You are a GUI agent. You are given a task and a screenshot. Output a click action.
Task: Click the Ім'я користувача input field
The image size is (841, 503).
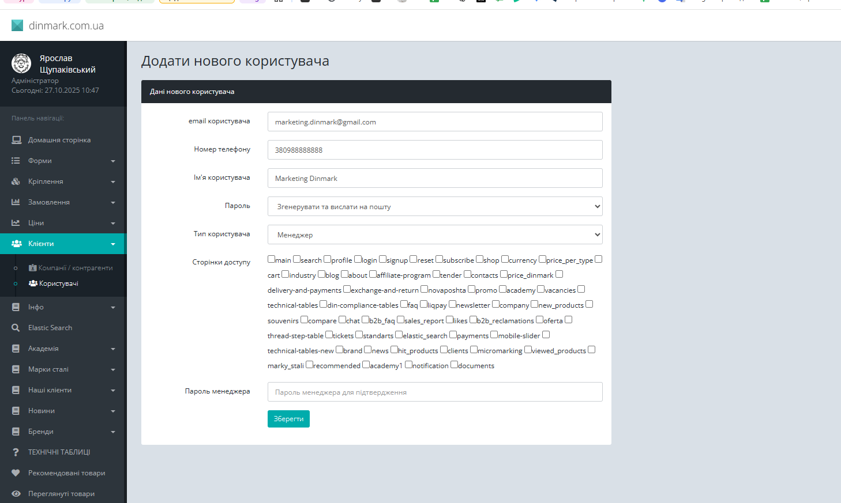coord(435,178)
